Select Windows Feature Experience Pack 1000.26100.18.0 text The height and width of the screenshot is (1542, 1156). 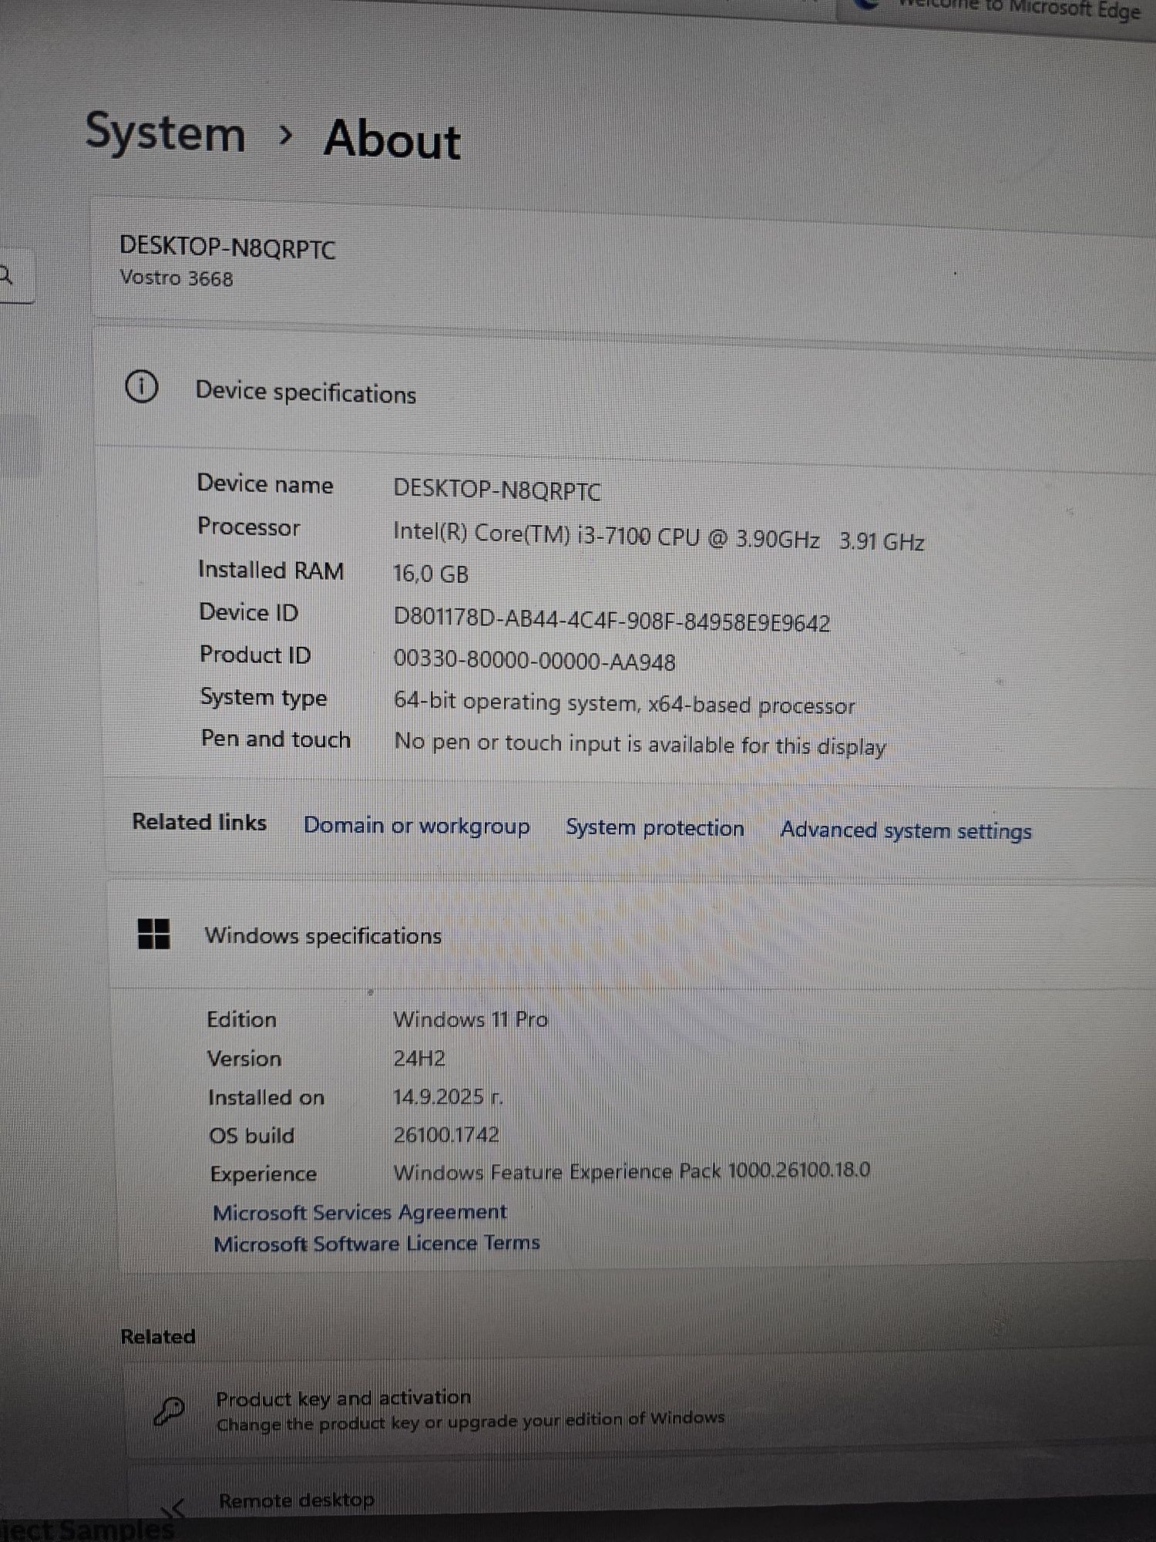click(x=631, y=1171)
